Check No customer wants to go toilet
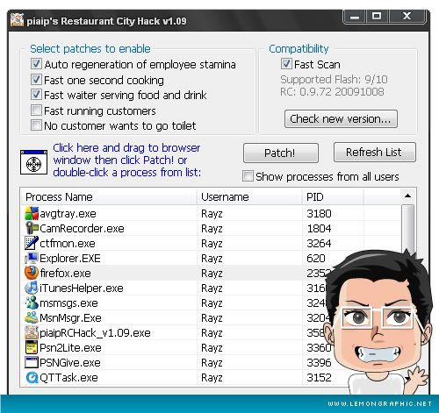The width and height of the screenshot is (439, 413). tap(36, 125)
